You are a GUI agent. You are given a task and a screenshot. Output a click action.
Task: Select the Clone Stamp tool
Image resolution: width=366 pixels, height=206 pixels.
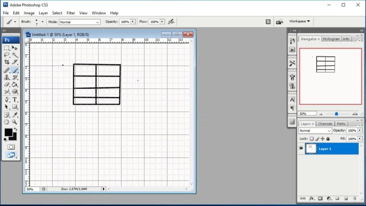click(x=7, y=77)
